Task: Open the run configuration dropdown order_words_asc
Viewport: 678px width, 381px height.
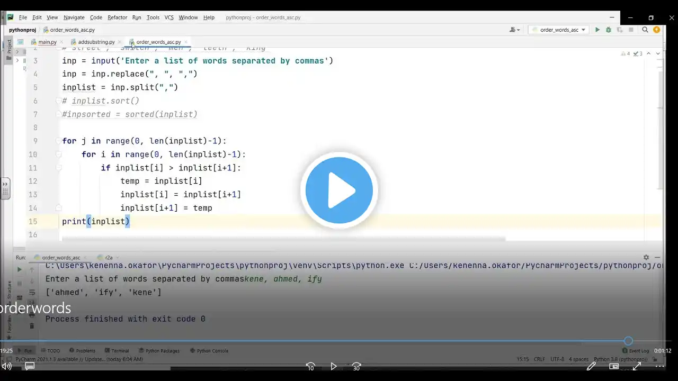Action: coord(559,30)
